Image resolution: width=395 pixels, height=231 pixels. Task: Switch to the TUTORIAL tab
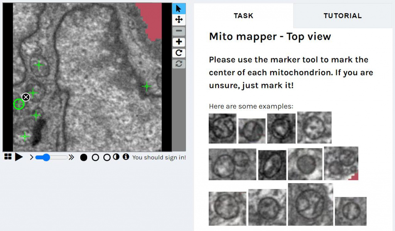pos(343,16)
